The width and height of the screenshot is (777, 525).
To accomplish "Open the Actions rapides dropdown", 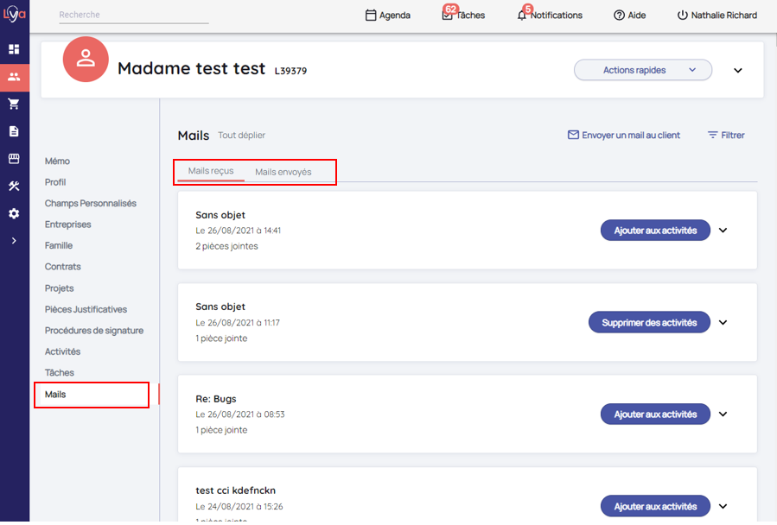I will point(642,70).
